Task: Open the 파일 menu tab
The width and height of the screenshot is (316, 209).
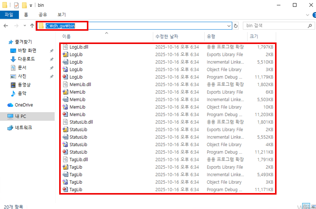Action: (9, 15)
